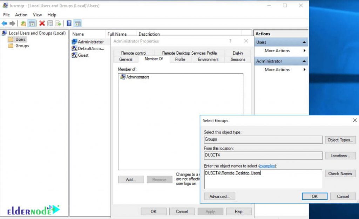Open the blue Help toolbar icon
The image size is (359, 219).
(x=69, y=23)
